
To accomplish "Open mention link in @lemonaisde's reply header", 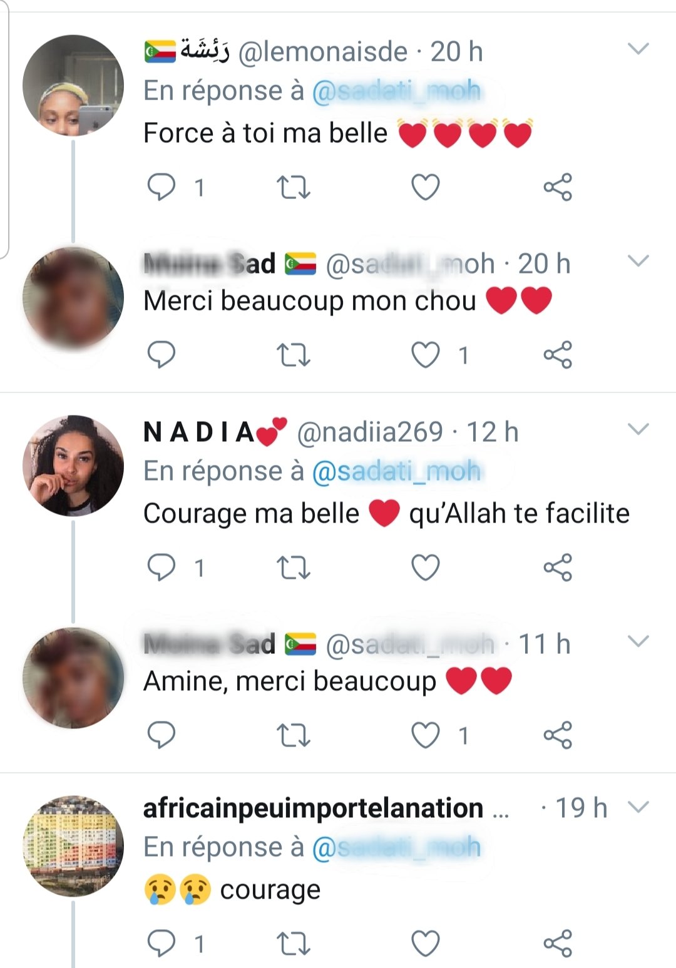I will (396, 91).
